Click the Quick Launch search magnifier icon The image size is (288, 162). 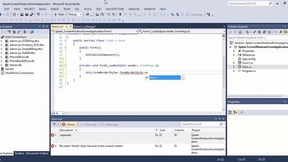tap(270, 4)
